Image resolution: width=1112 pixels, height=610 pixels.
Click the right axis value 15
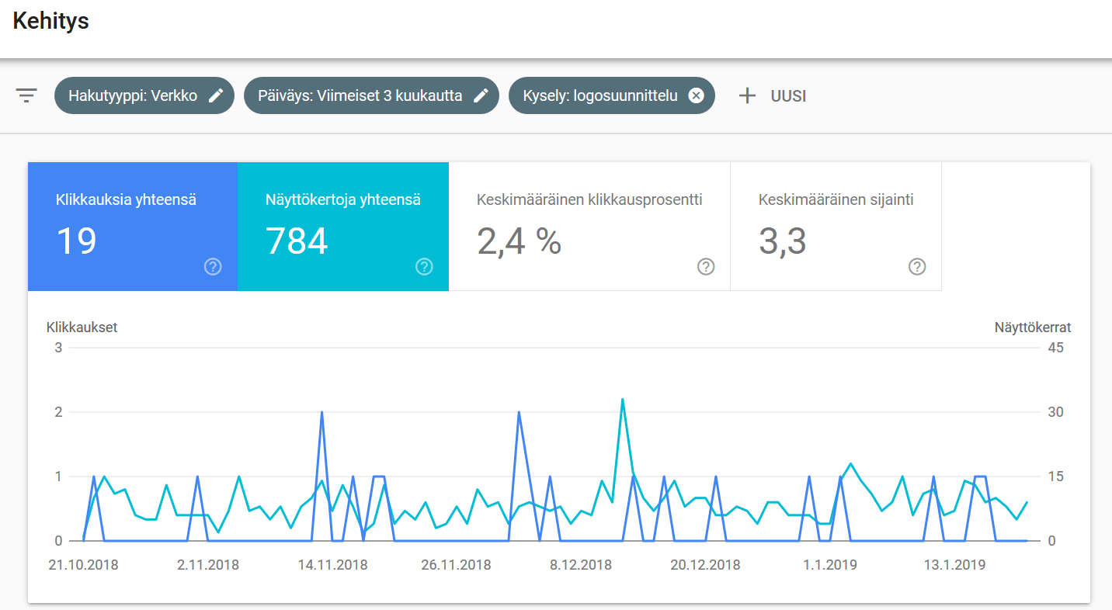pos(1055,477)
